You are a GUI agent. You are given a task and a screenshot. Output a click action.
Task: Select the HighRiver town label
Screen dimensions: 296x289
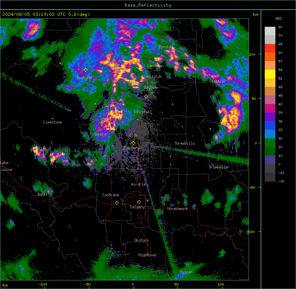coord(148,255)
